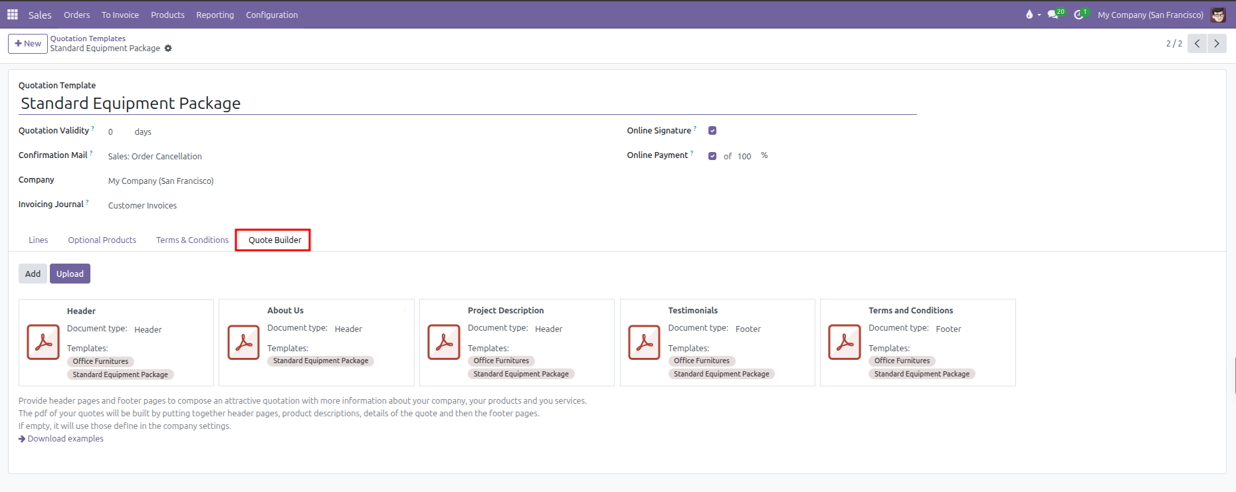Switch to the Terms & Conditions tab
The image size is (1236, 492).
pyautogui.click(x=192, y=240)
